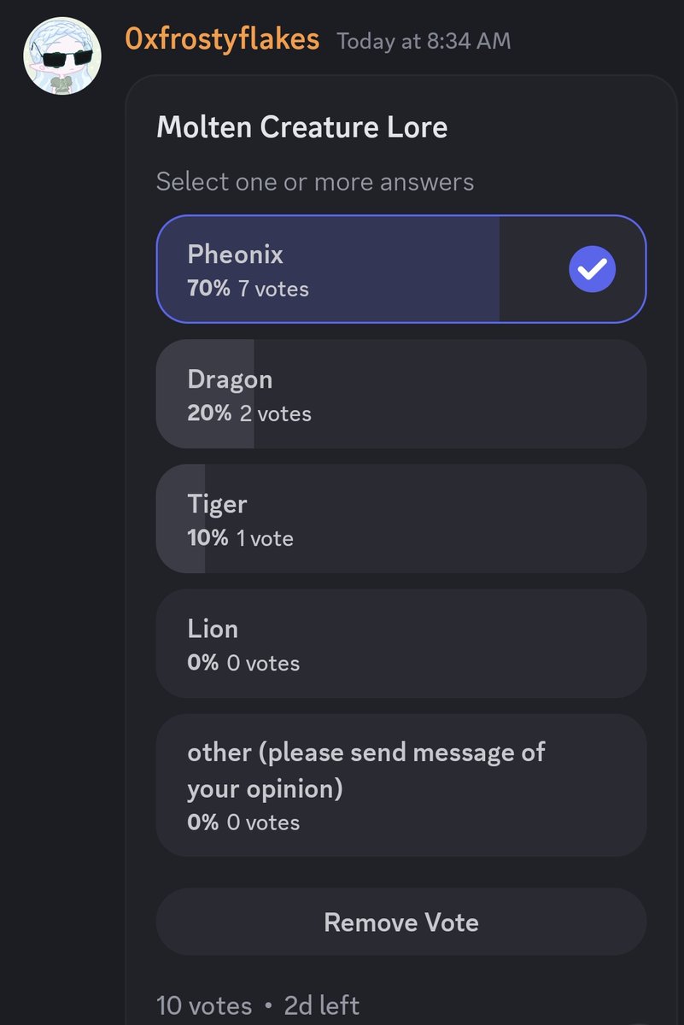Click the Dragon 20% progress bar fill
Viewport: 684px width, 1025px height.
point(205,394)
